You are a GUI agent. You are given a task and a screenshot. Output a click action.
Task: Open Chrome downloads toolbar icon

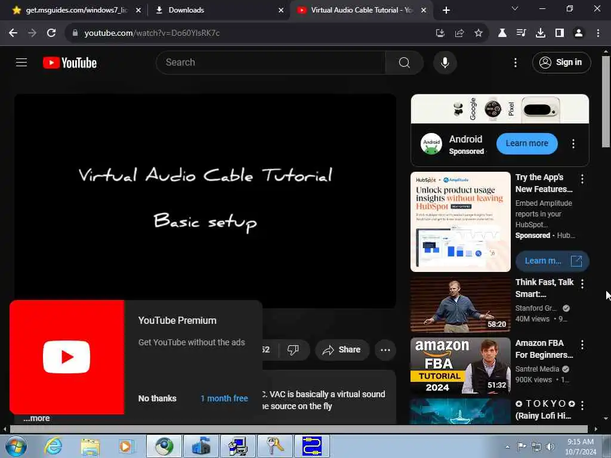[541, 33]
